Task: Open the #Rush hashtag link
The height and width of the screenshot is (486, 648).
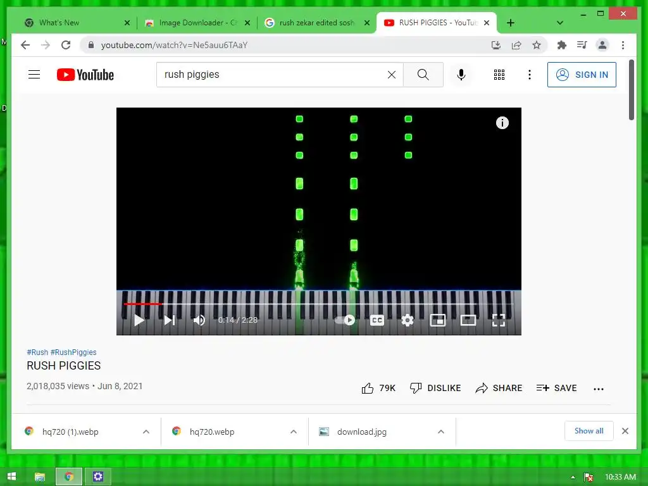Action: point(37,352)
